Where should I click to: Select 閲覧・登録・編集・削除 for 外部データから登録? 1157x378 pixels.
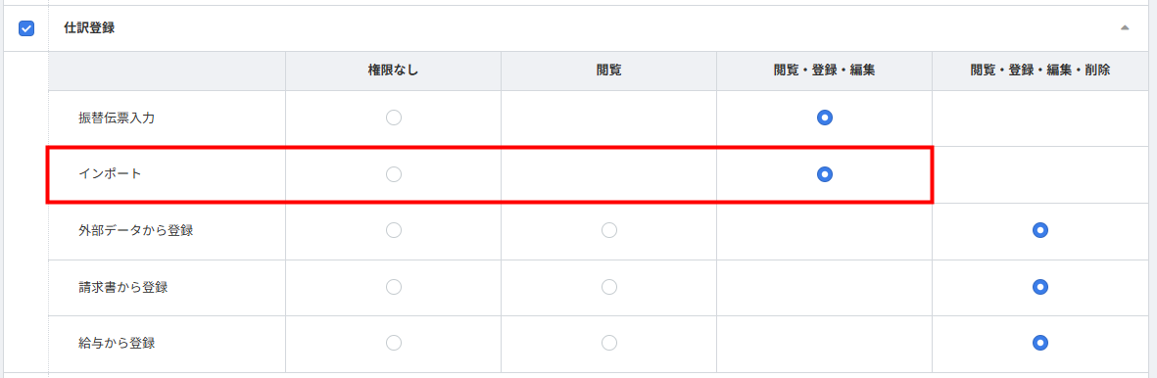1040,231
